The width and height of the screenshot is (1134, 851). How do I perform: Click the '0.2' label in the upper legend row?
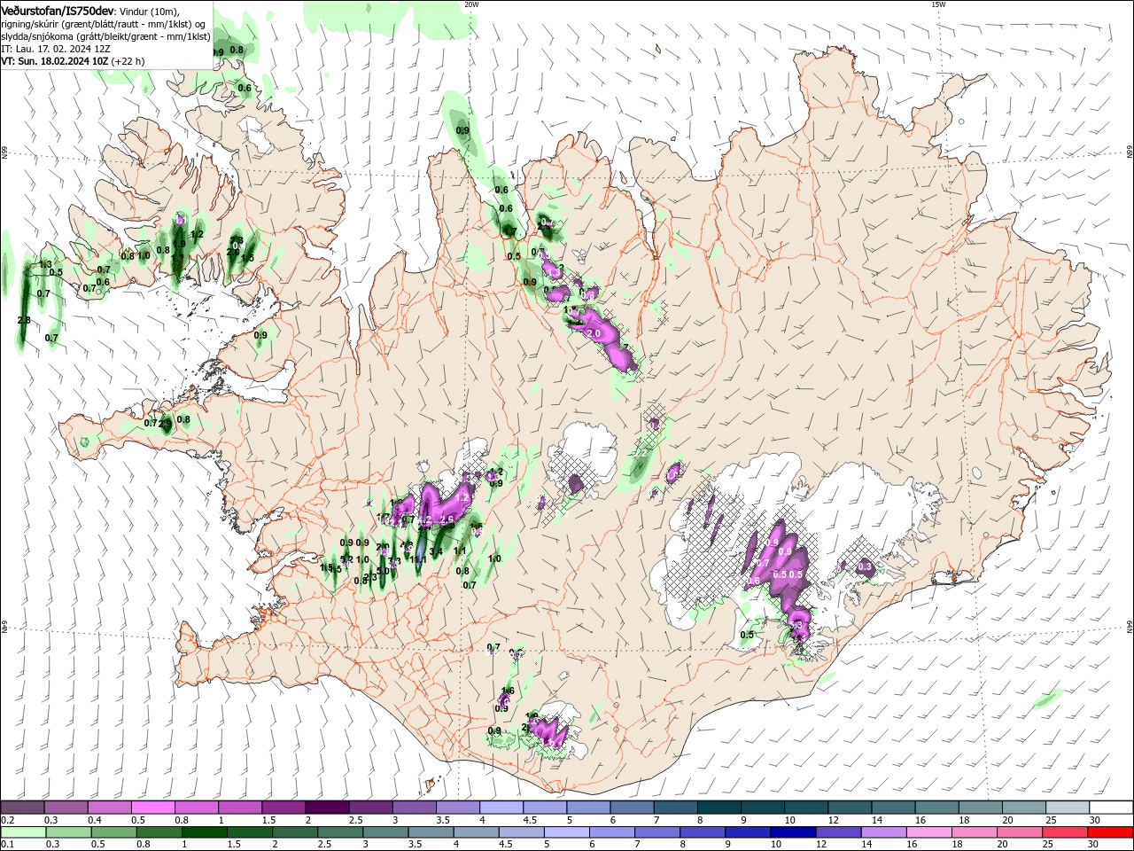click(x=8, y=820)
